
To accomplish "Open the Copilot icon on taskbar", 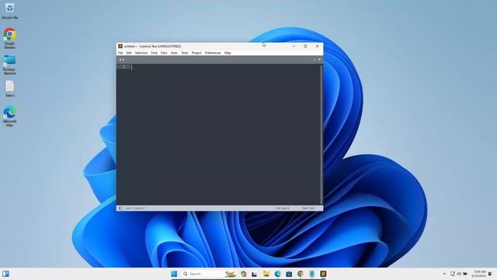I will [243, 274].
